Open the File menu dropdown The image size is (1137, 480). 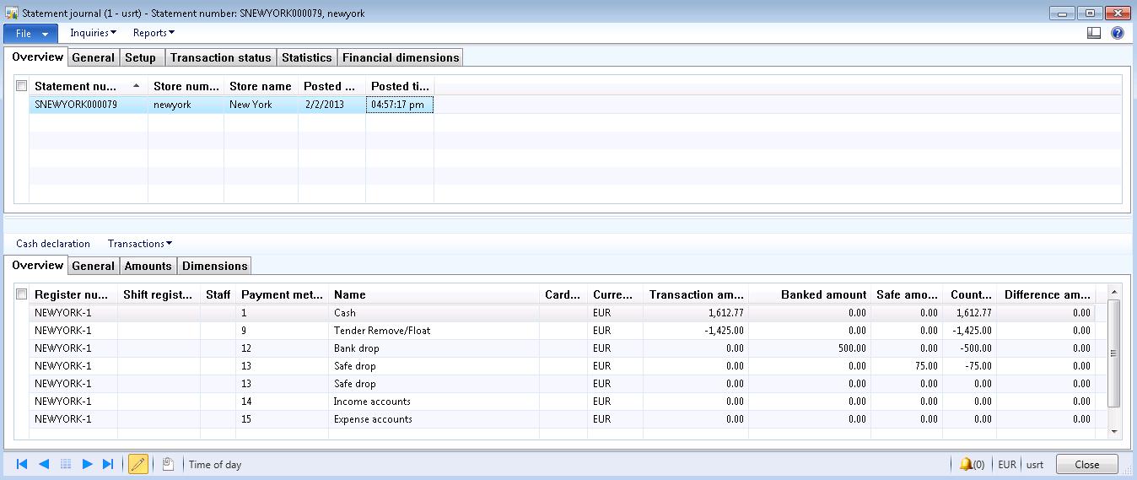click(31, 33)
